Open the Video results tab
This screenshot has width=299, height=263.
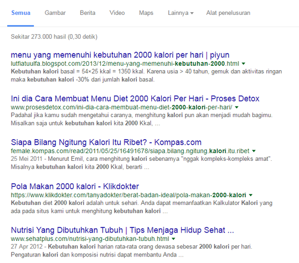point(117,13)
